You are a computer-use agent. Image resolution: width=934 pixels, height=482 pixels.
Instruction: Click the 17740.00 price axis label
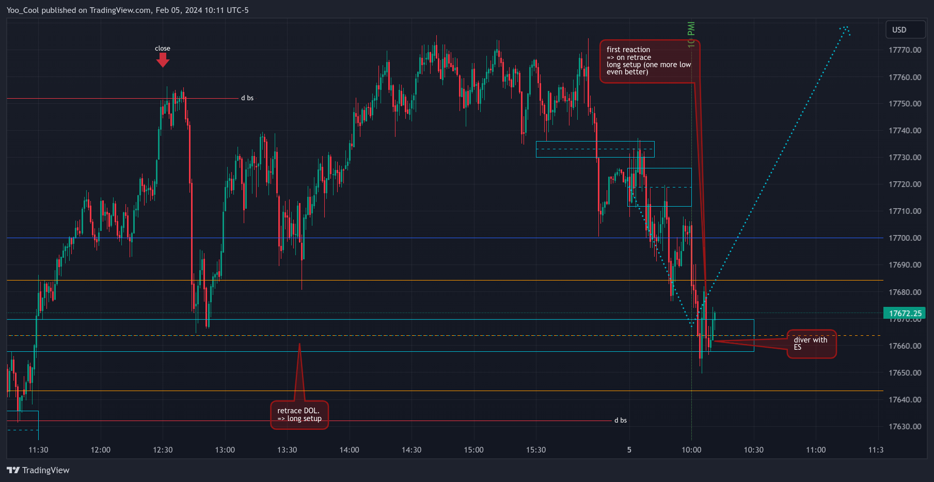point(905,131)
